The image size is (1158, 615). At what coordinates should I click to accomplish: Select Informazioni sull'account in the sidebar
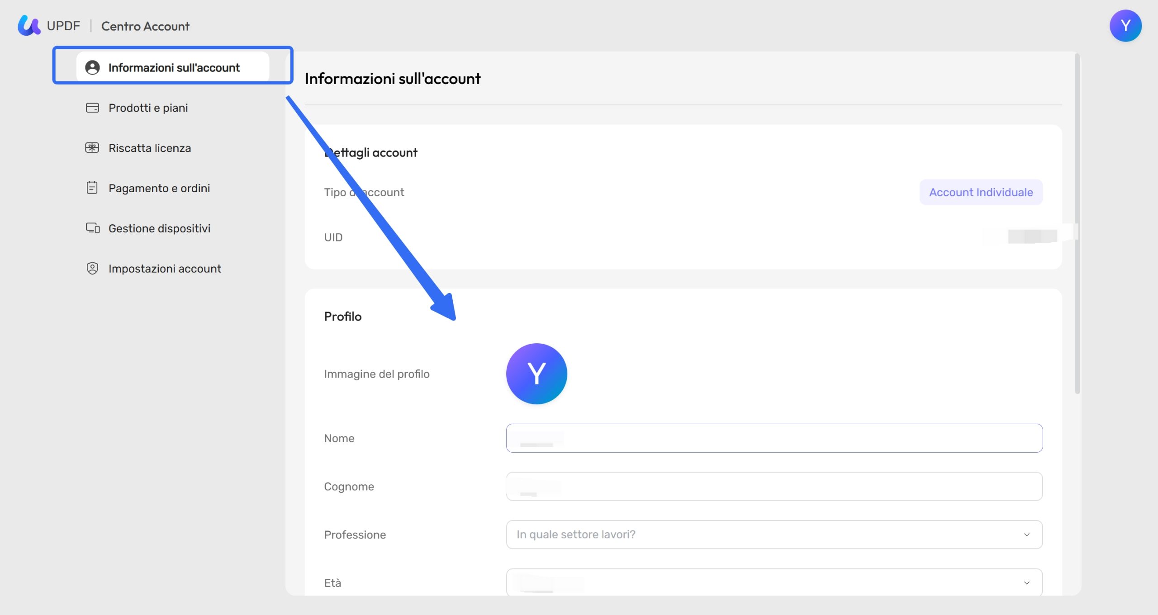[173, 67]
